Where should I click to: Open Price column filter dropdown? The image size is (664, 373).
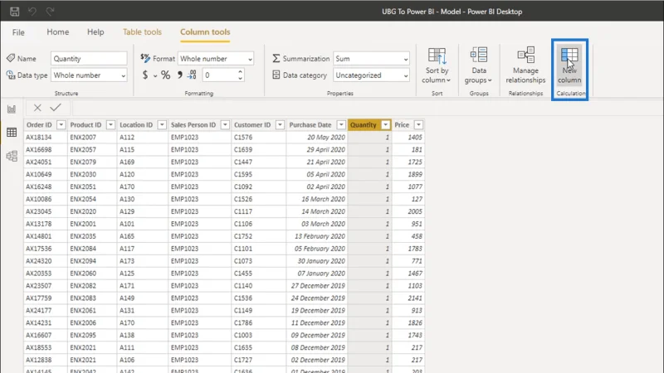pyautogui.click(x=418, y=125)
